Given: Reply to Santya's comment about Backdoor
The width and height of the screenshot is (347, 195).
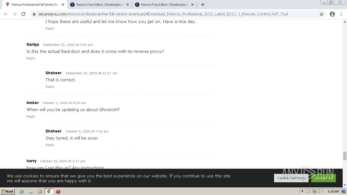Looking at the screenshot, I should pyautogui.click(x=31, y=58).
